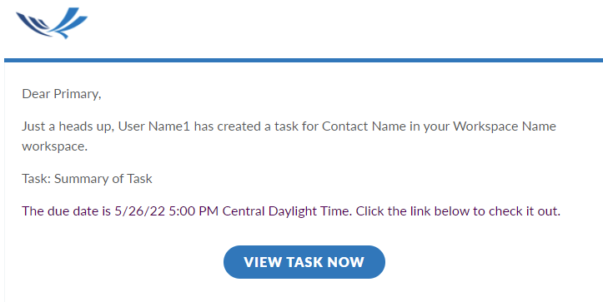The width and height of the screenshot is (603, 302).
Task: Click 'The due date is' text
Action: 66,211
